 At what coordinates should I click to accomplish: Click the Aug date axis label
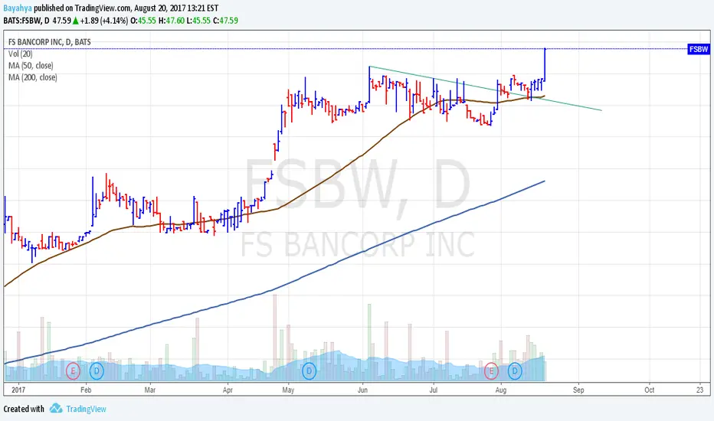pyautogui.click(x=501, y=390)
